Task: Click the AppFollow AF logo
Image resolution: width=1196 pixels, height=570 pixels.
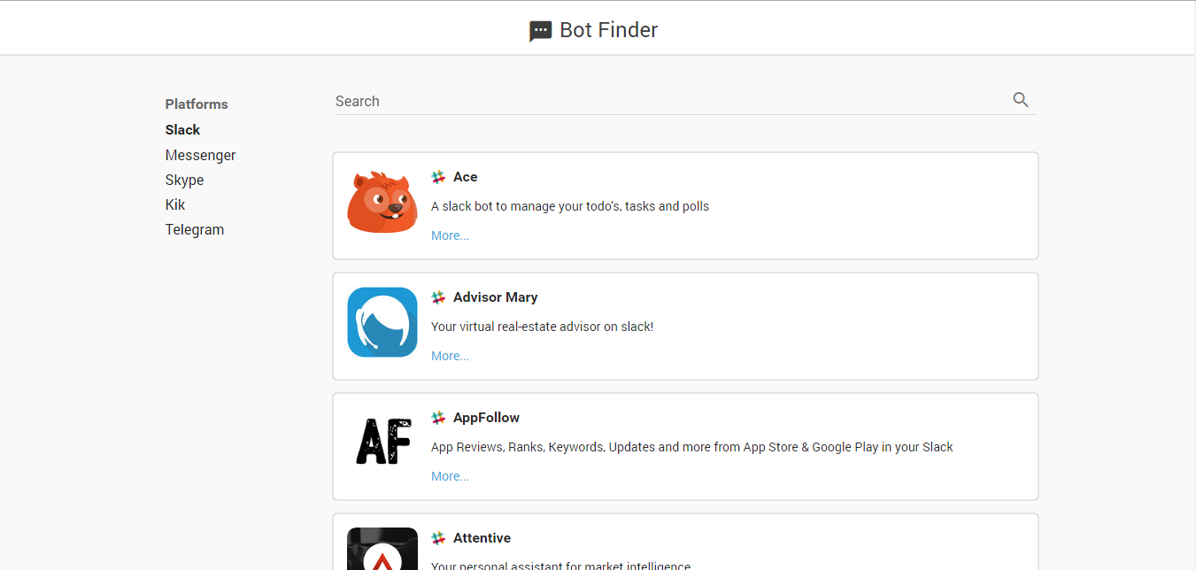Action: [382, 441]
